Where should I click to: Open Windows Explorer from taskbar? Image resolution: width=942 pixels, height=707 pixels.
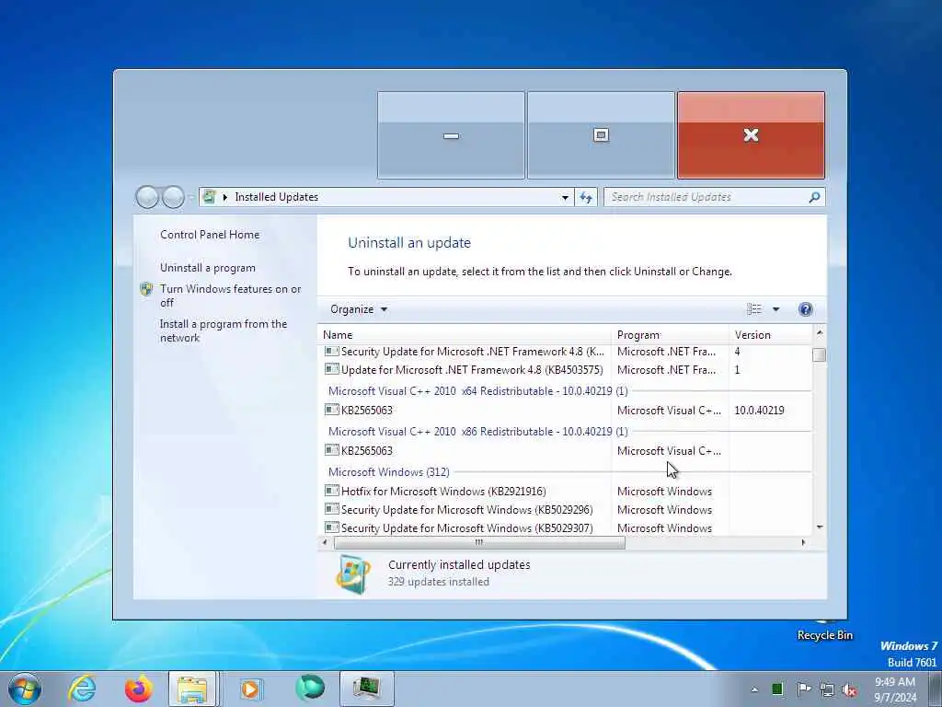point(192,689)
